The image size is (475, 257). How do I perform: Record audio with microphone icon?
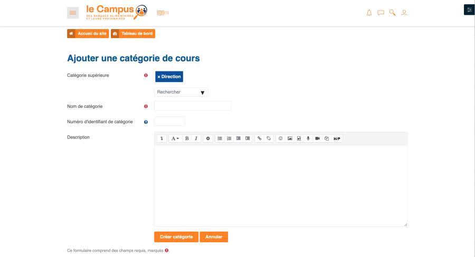308,139
